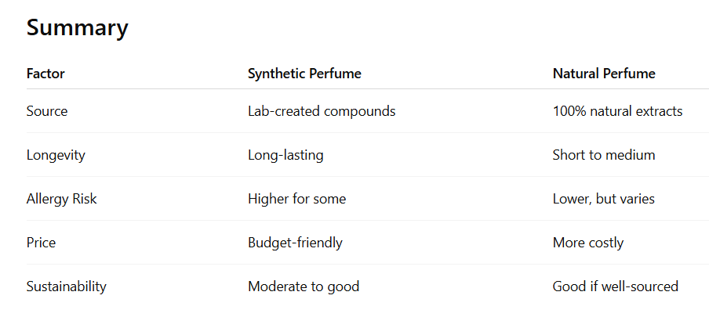Image resolution: width=709 pixels, height=317 pixels.
Task: Click the Short to medium cell
Action: pos(604,155)
